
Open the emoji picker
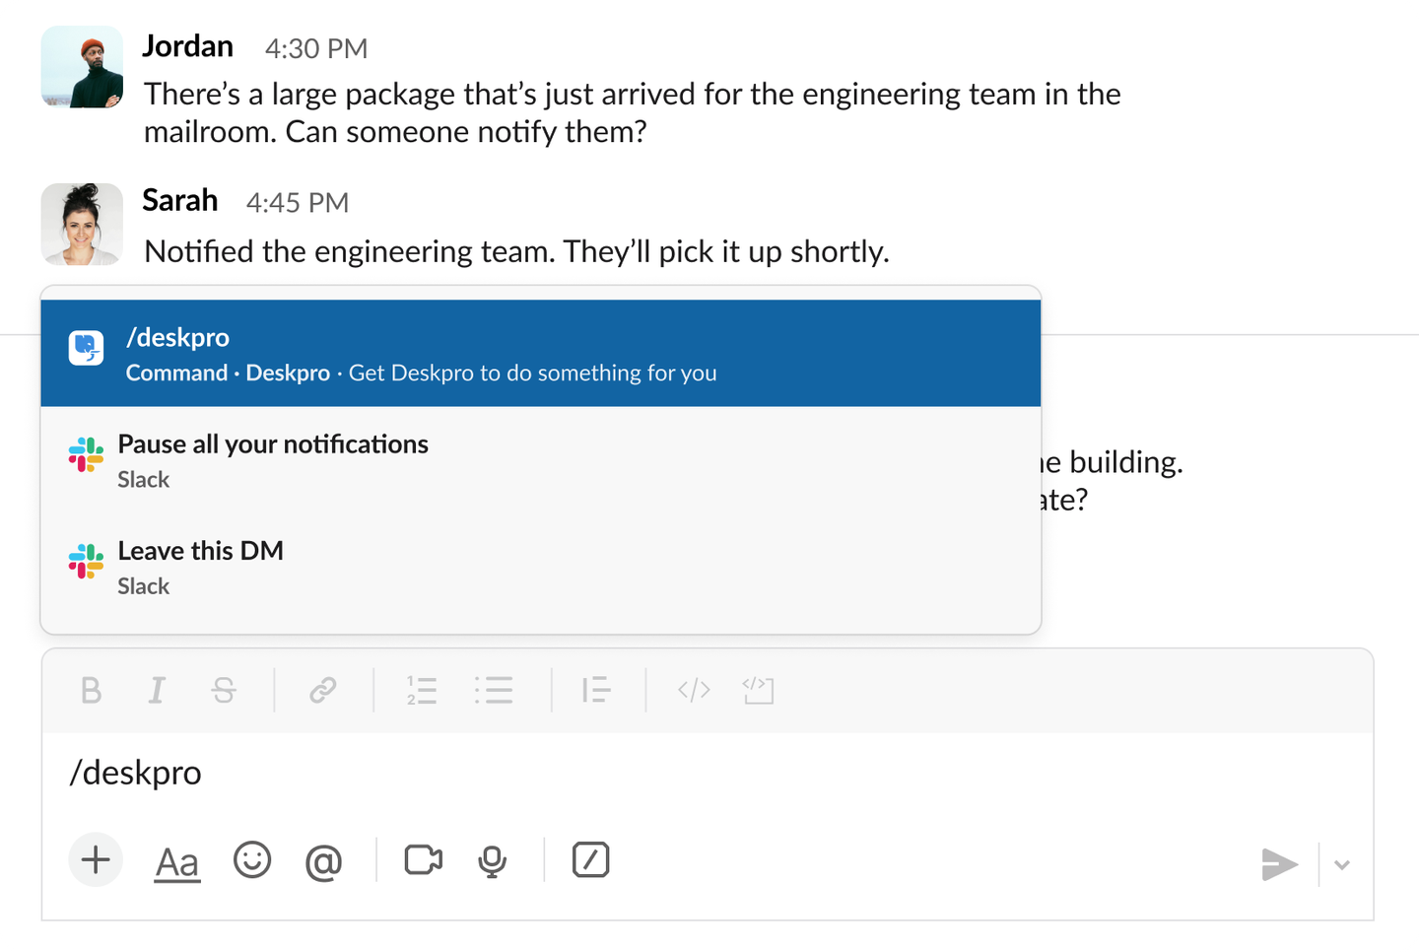(252, 860)
